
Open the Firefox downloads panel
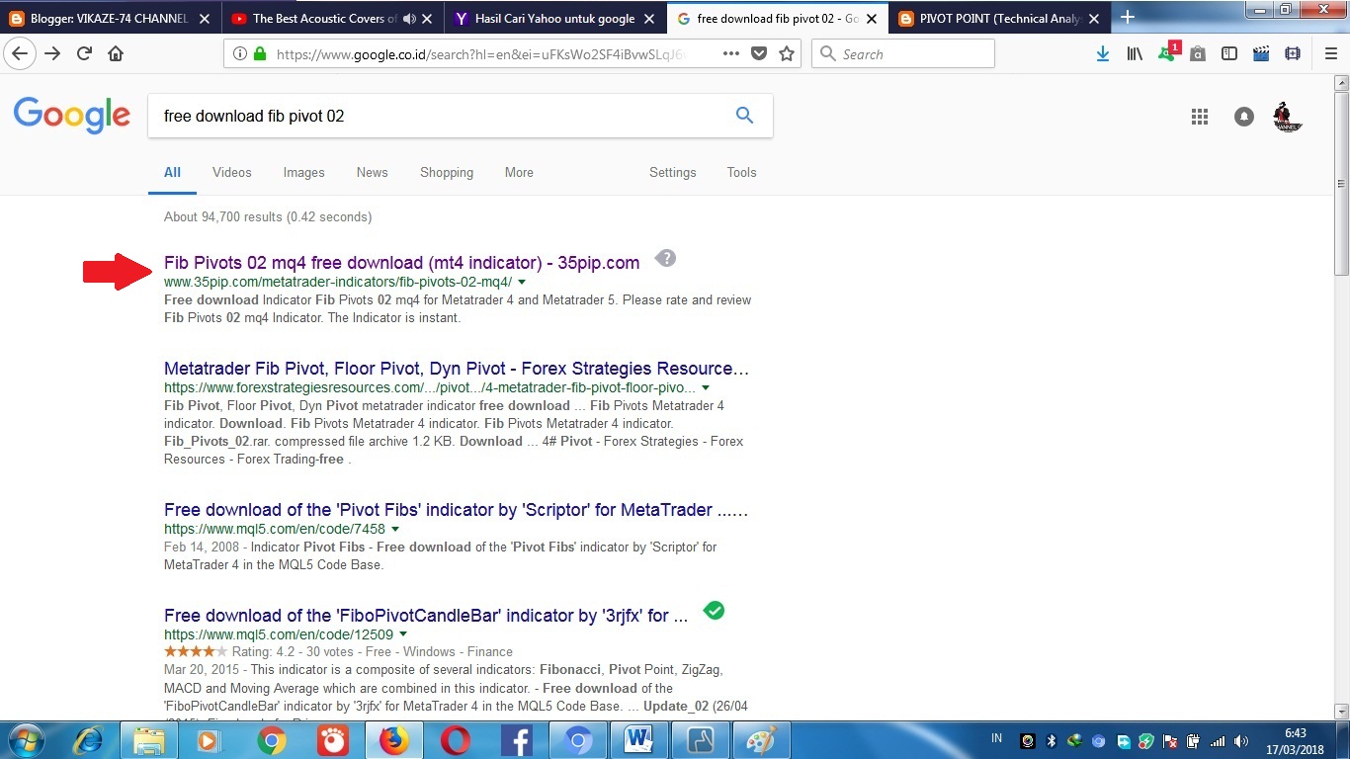coord(1103,54)
